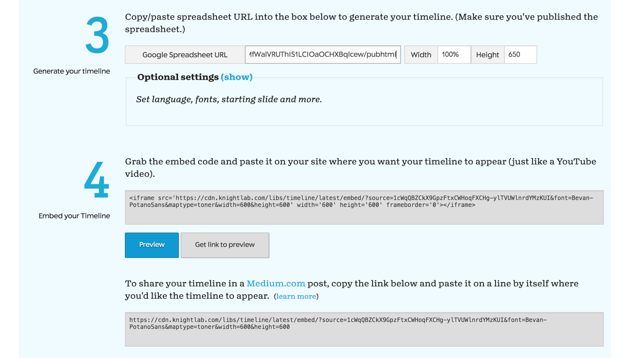Click the Google Spreadsheet URL input field
Screen dimensions: 631x358
pyautogui.click(x=322, y=55)
